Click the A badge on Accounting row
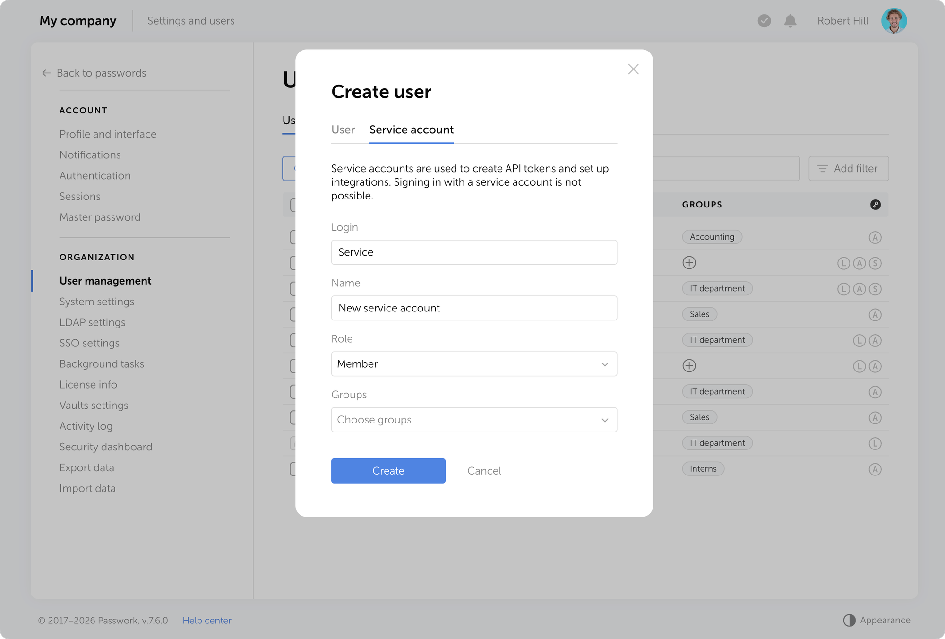945x639 pixels. coord(875,237)
